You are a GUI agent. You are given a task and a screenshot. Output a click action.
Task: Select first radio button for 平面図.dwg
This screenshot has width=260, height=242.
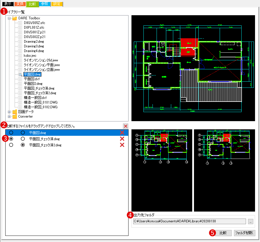point(11,133)
